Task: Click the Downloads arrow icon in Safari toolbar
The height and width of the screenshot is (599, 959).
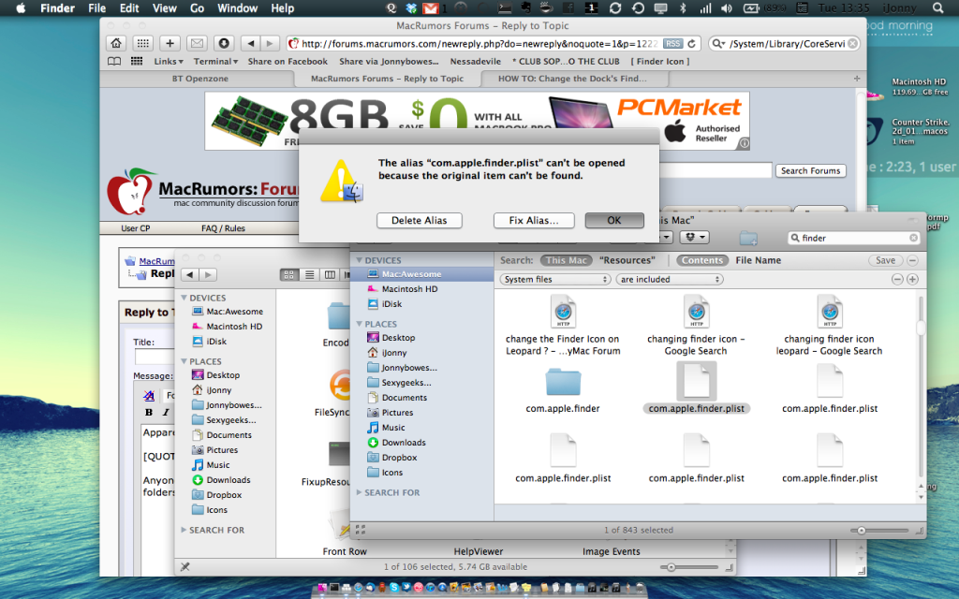Action: (224, 43)
